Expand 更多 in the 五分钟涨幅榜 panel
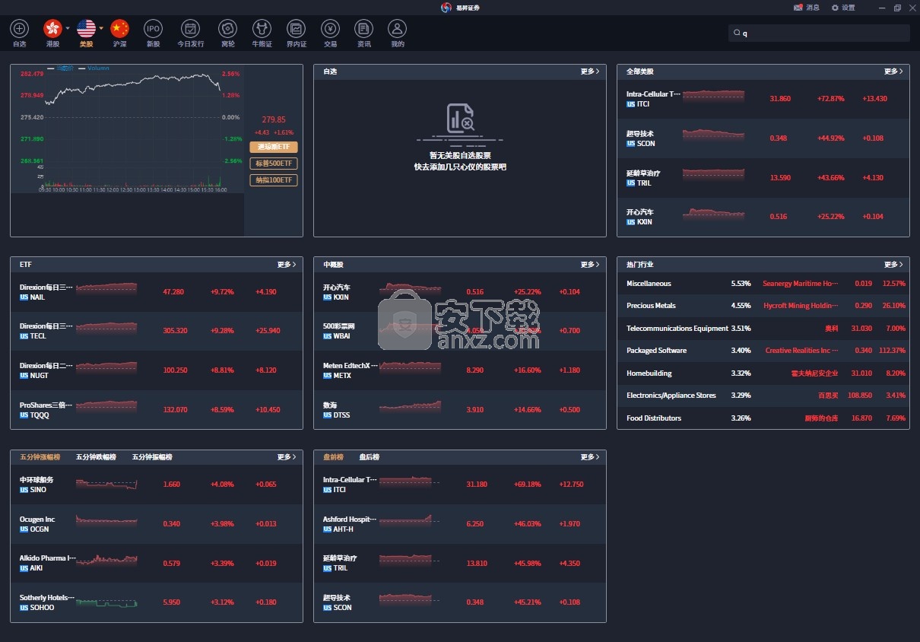Image resolution: width=920 pixels, height=642 pixels. coord(286,457)
